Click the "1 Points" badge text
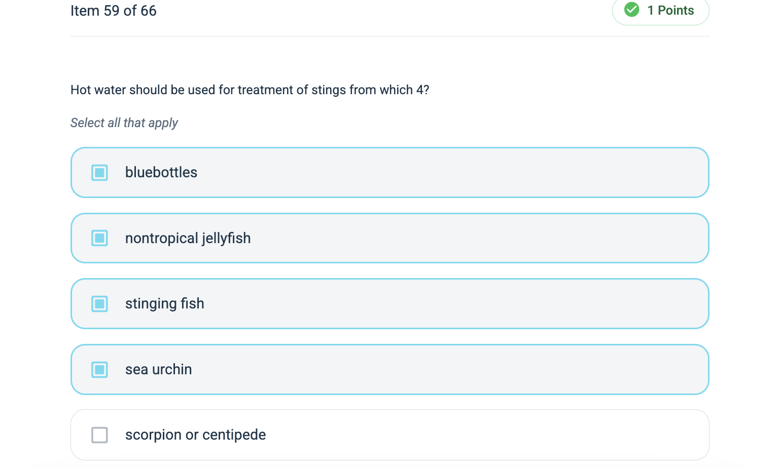The width and height of the screenshot is (779, 469). point(670,11)
